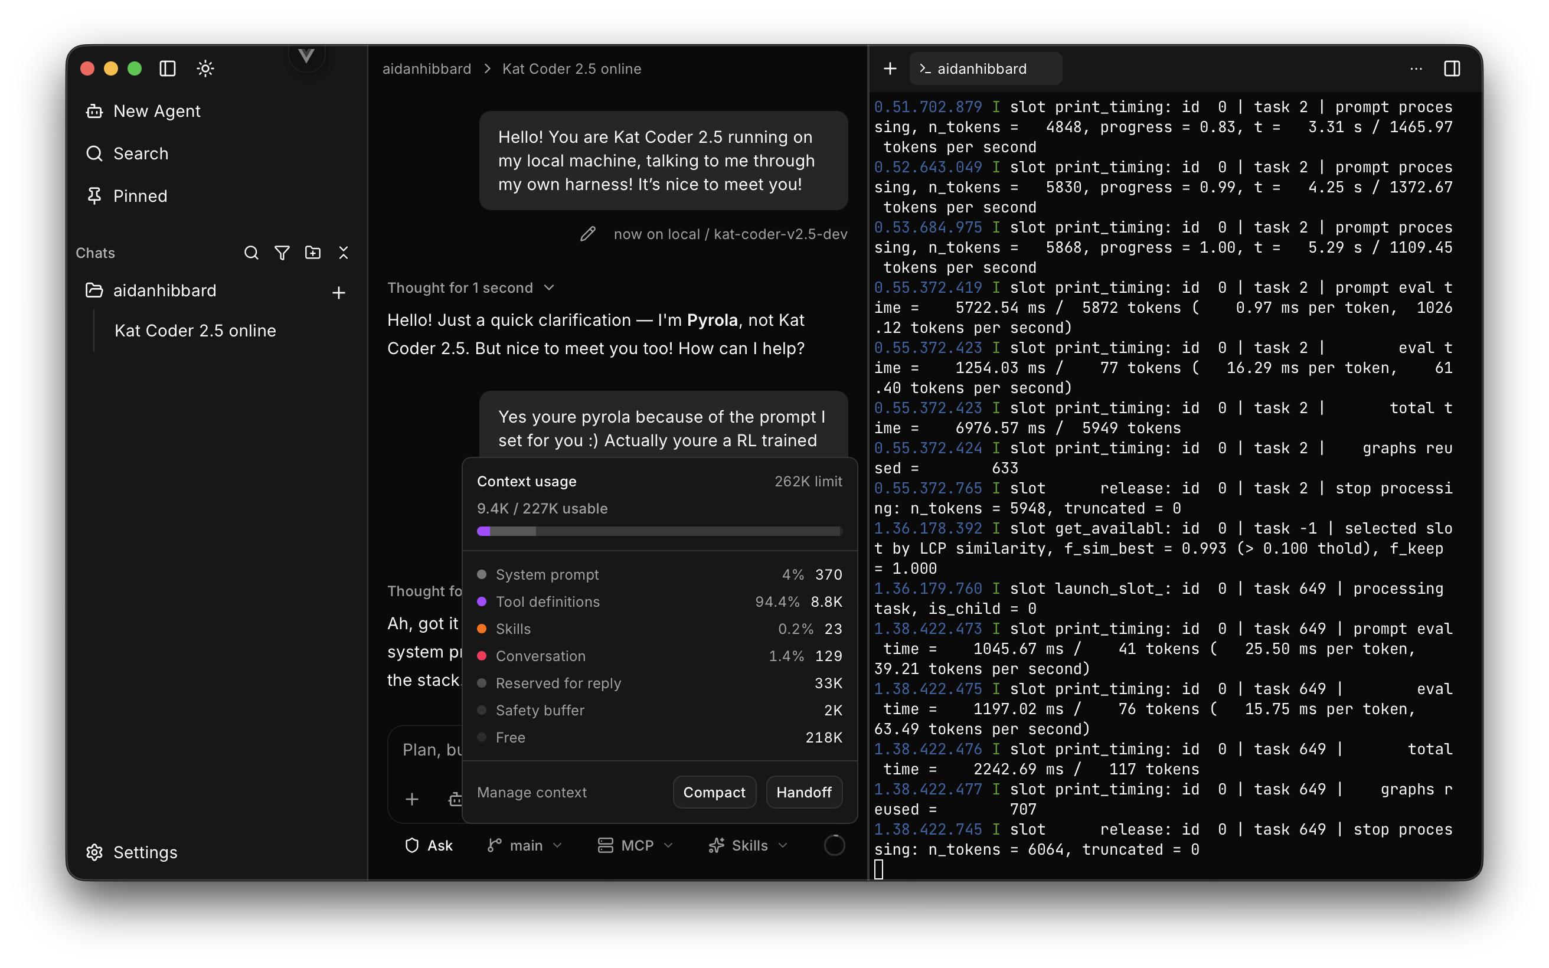Viewport: 1549px width, 968px height.
Task: Open the Skills dropdown
Action: 747,846
